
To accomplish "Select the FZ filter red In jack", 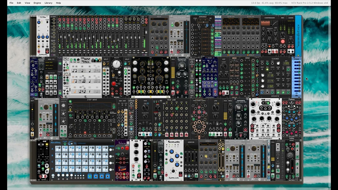I will pos(39,52).
